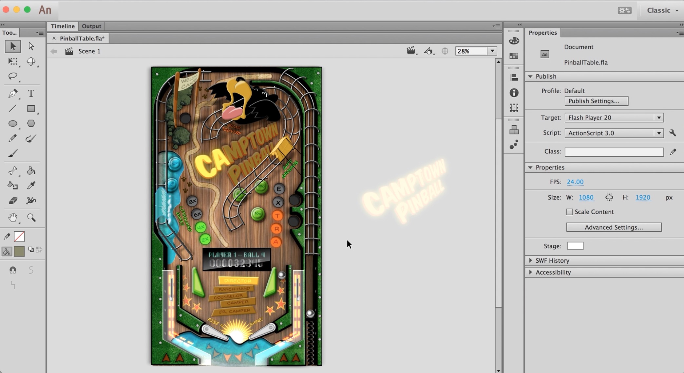Viewport: 684px width, 373px height.
Task: Activate the Eraser tool
Action: [13, 201]
